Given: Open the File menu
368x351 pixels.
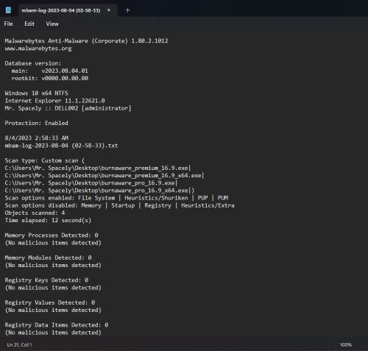Looking at the screenshot, I should [8, 24].
